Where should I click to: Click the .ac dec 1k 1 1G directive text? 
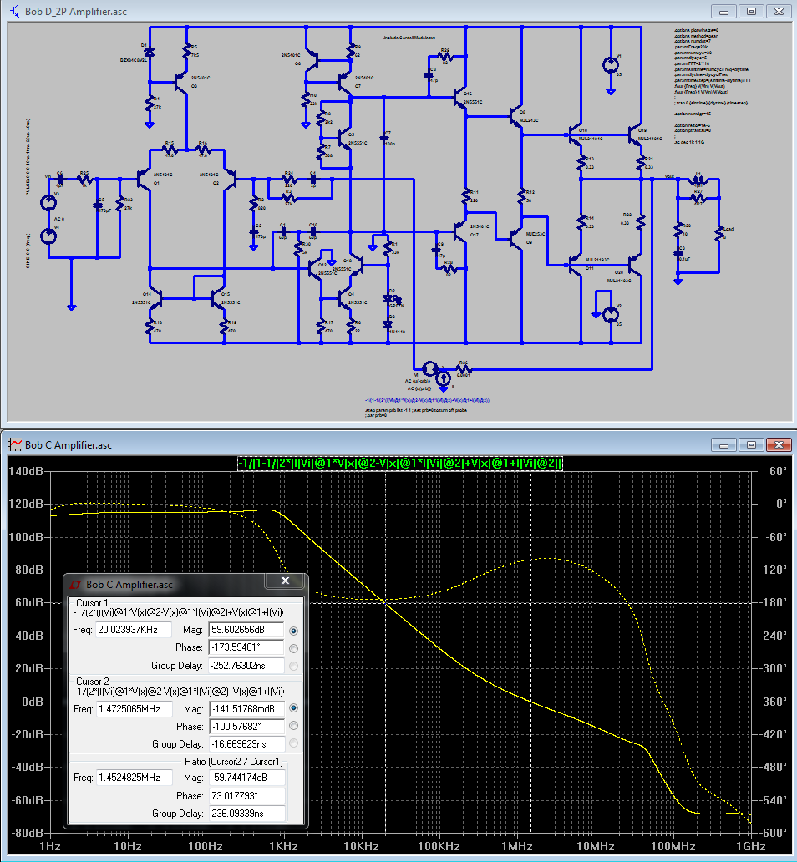[690, 142]
